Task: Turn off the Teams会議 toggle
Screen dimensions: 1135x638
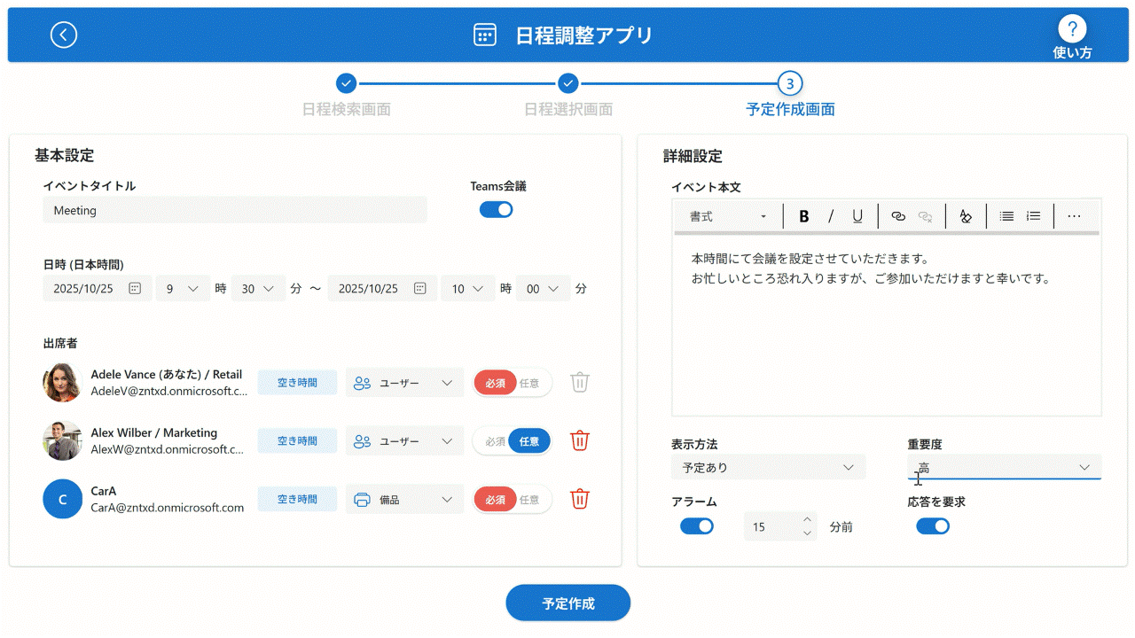Action: 496,210
